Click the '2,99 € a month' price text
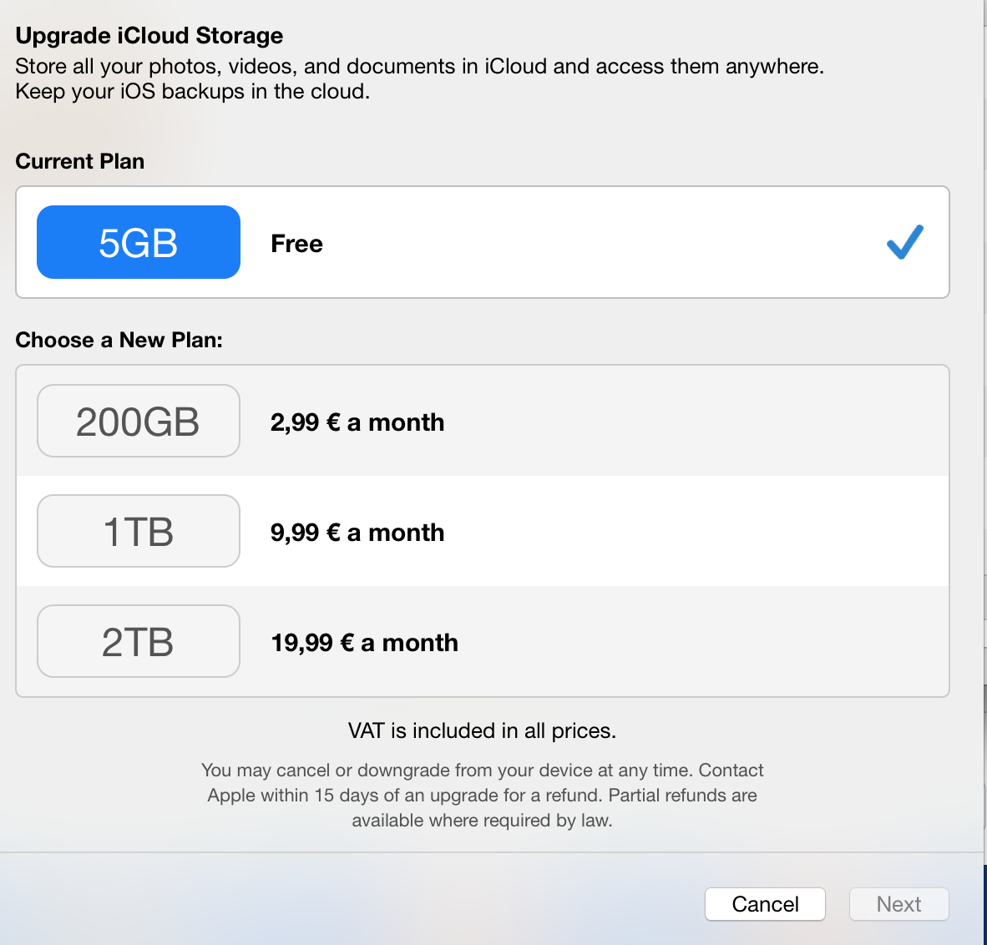Screen dimensions: 987x945 point(357,422)
